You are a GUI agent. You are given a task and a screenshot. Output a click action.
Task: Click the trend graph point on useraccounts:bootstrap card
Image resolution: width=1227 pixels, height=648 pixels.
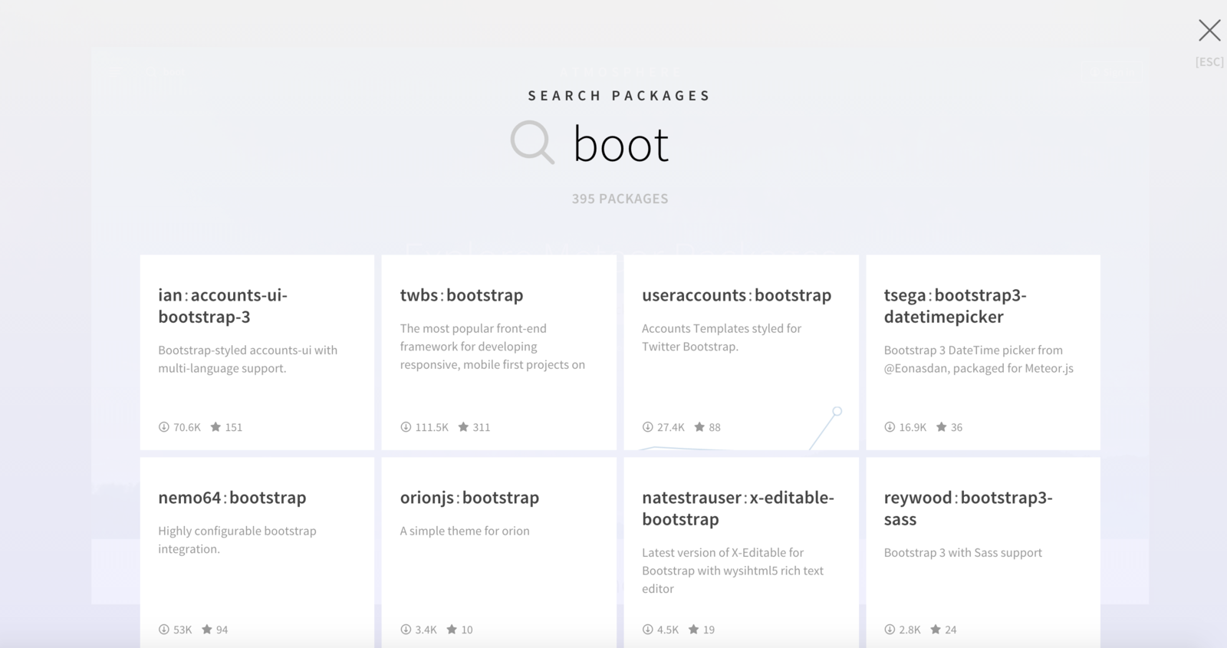point(837,412)
